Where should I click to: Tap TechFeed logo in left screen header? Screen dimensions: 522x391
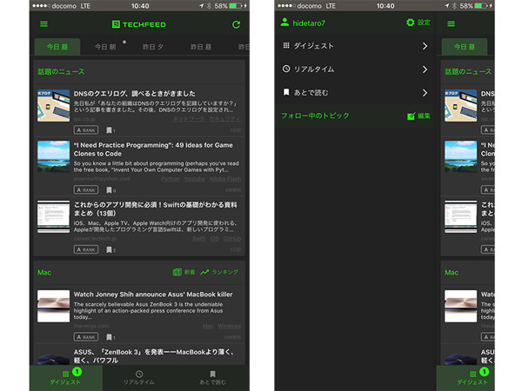click(139, 24)
